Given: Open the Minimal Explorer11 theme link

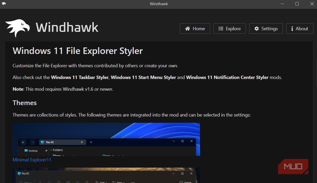Looking at the screenshot, I should [x=32, y=160].
